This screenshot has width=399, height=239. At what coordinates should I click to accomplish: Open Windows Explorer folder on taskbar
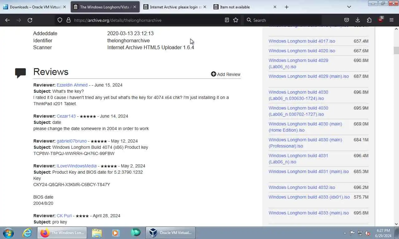point(97,233)
